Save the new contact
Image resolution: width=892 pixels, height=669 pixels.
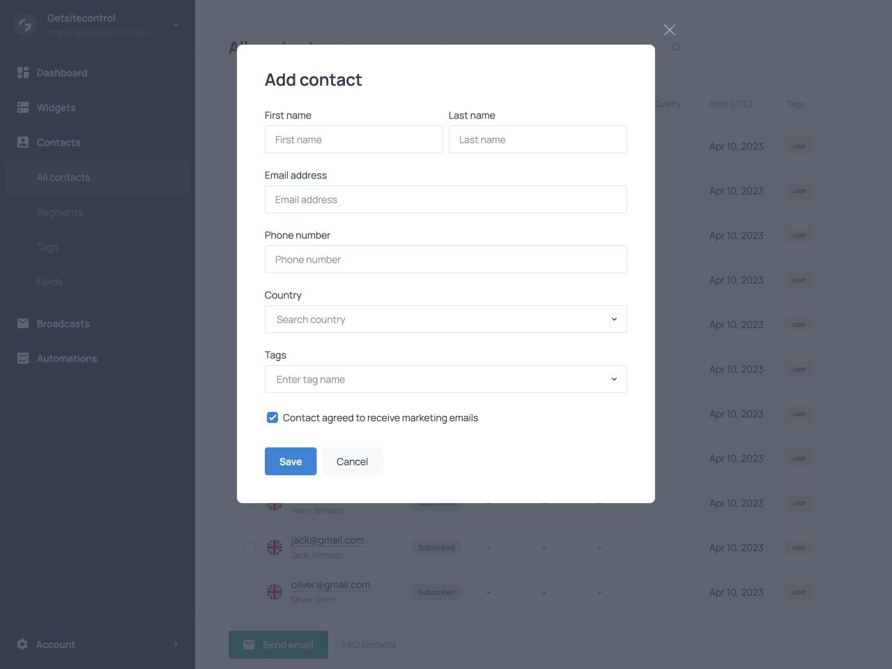click(x=291, y=461)
